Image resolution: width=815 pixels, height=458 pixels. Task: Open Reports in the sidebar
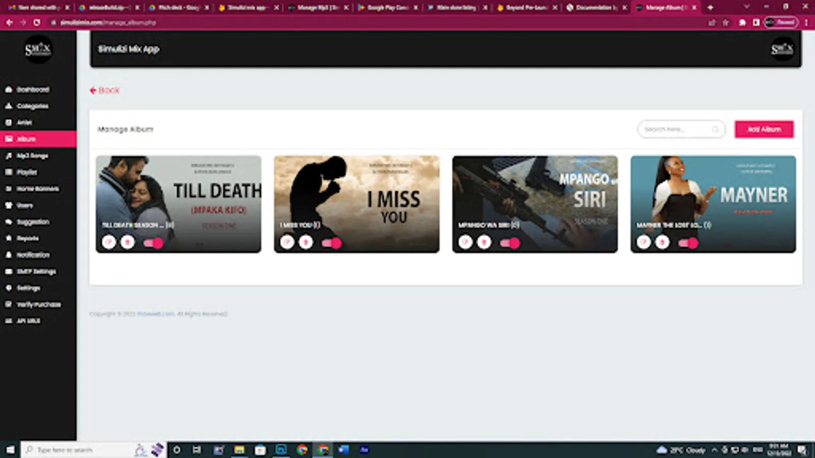point(23,238)
